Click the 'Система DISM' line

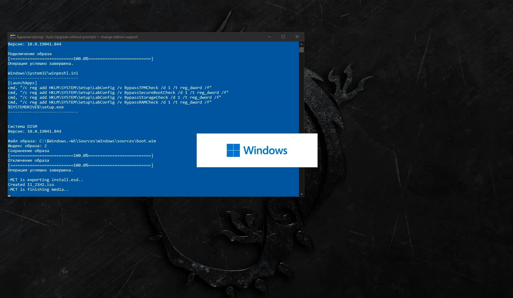(22, 127)
